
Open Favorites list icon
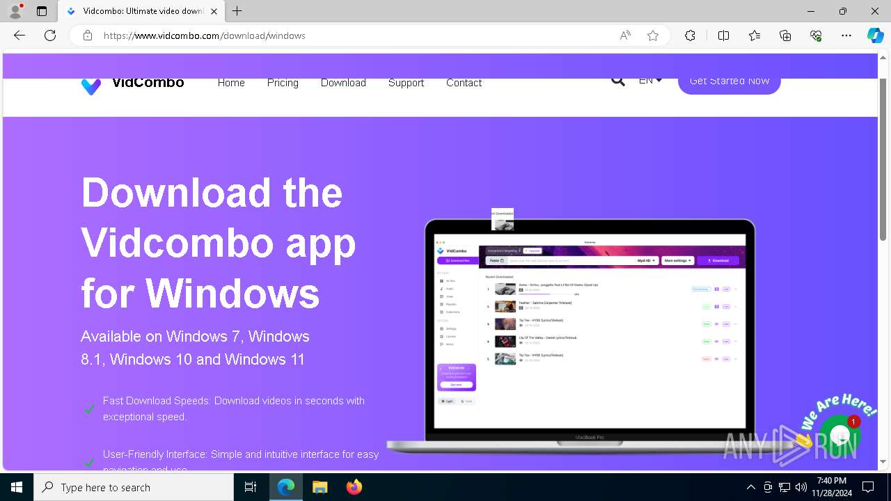pyautogui.click(x=755, y=35)
